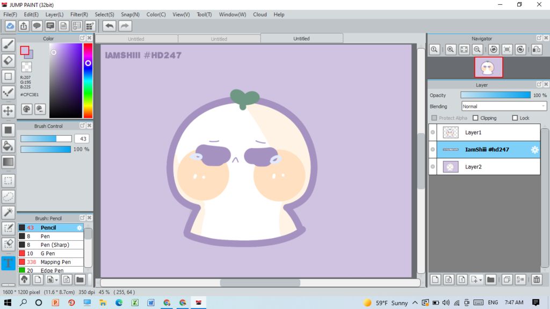
Task: Click the blue cloud checkmark toolbar icon
Action: click(10, 26)
